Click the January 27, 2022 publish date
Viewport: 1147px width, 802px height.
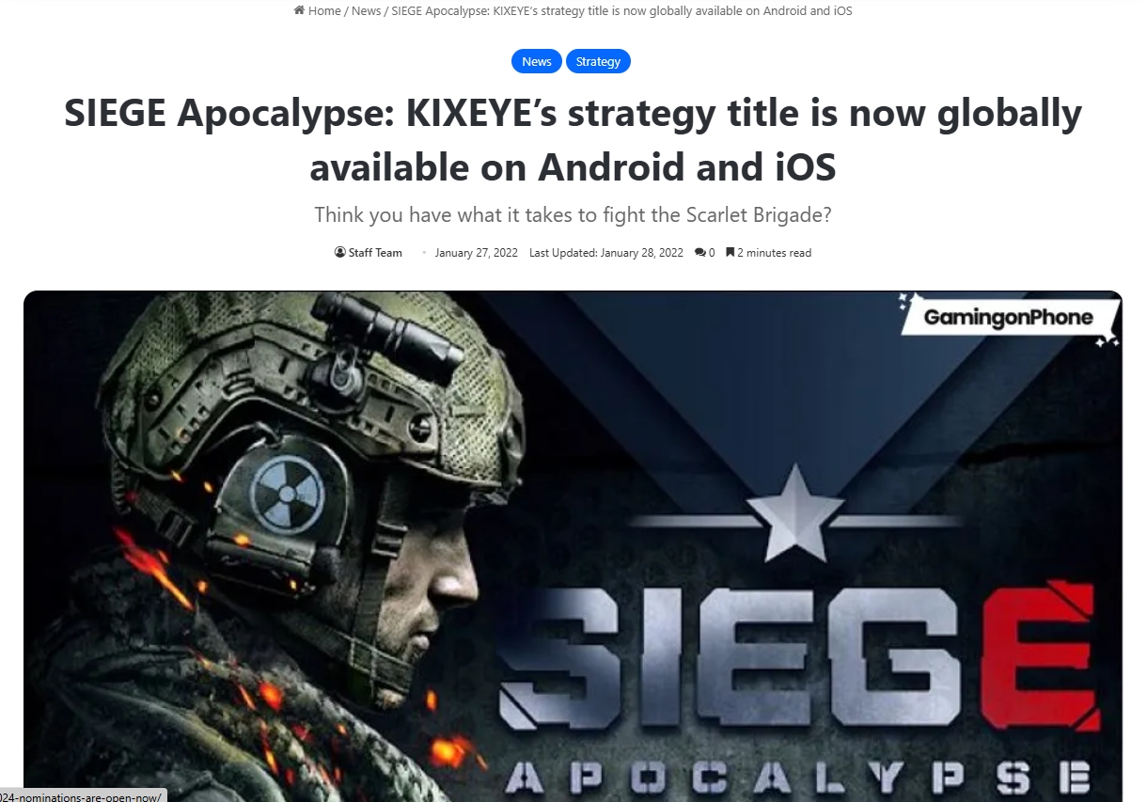(x=476, y=252)
